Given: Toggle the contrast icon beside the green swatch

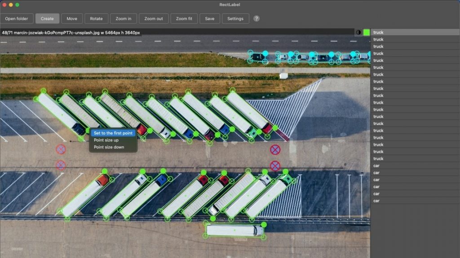Looking at the screenshot, I should (358, 32).
